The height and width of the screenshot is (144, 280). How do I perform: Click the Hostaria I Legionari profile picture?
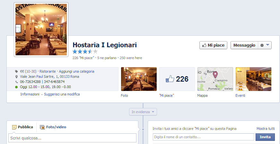tap(41, 30)
